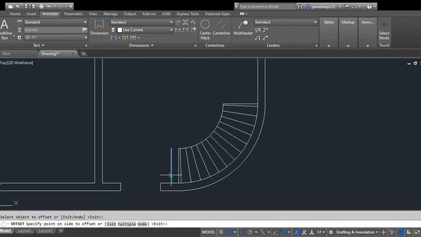Open the Drafting & Annotation workspace menu

click(357, 232)
